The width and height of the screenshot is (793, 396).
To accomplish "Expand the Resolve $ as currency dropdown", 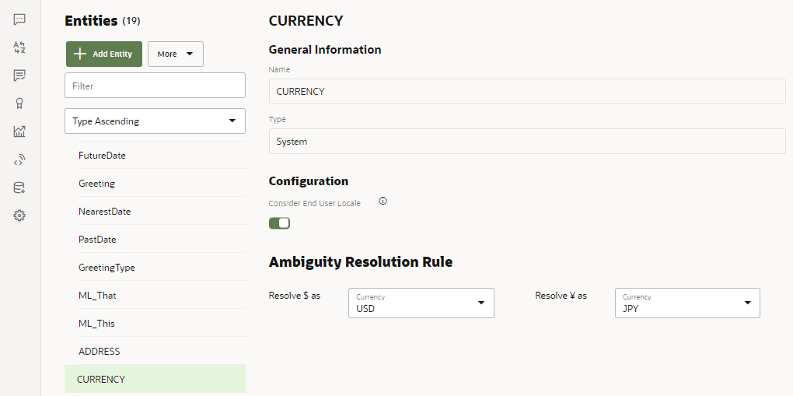I will click(x=421, y=303).
